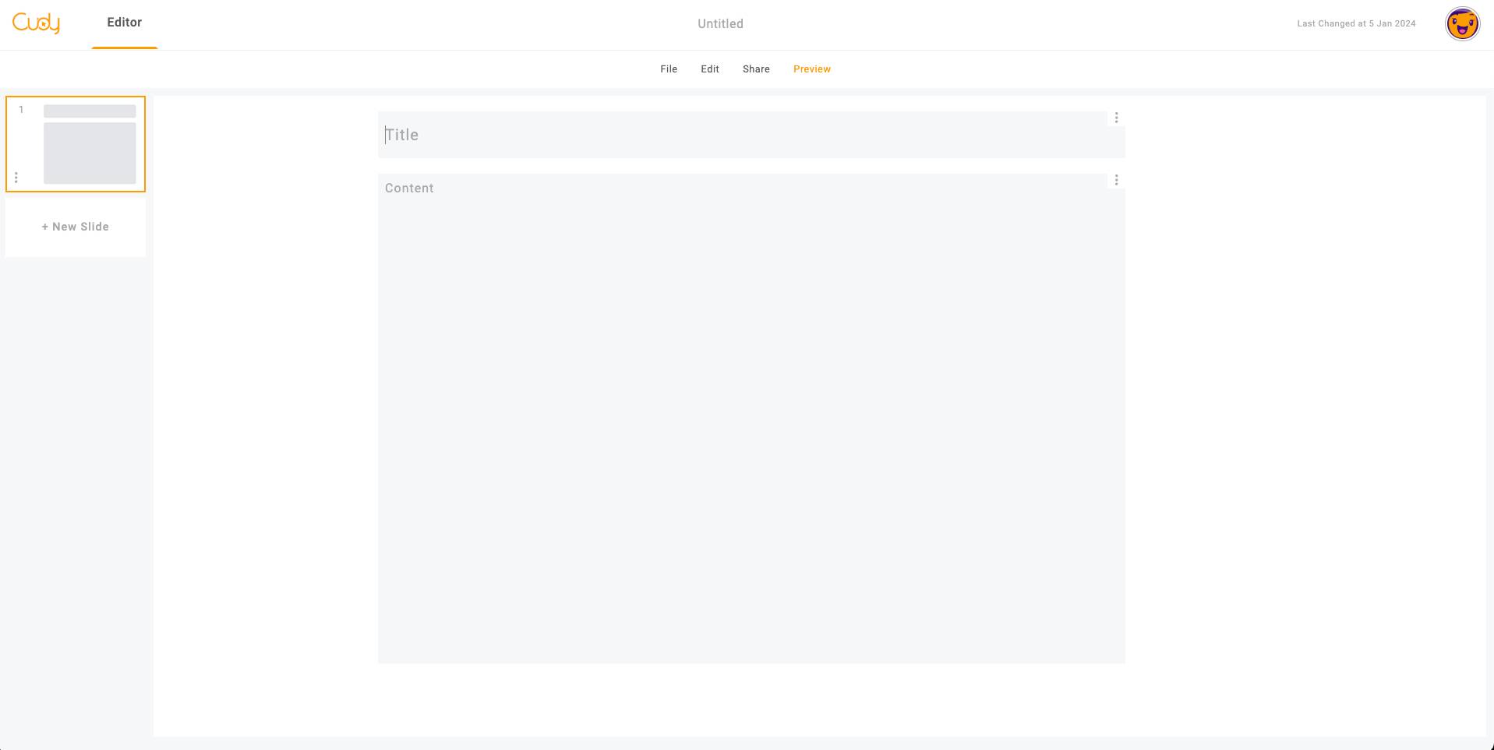The height and width of the screenshot is (750, 1494).
Task: Open slide 1 thumbnail options menu
Action: tap(16, 178)
